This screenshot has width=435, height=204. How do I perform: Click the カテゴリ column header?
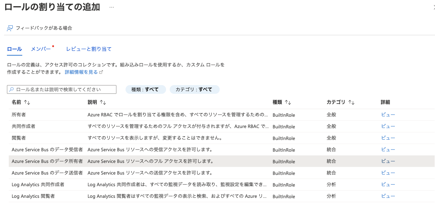pos(336,102)
